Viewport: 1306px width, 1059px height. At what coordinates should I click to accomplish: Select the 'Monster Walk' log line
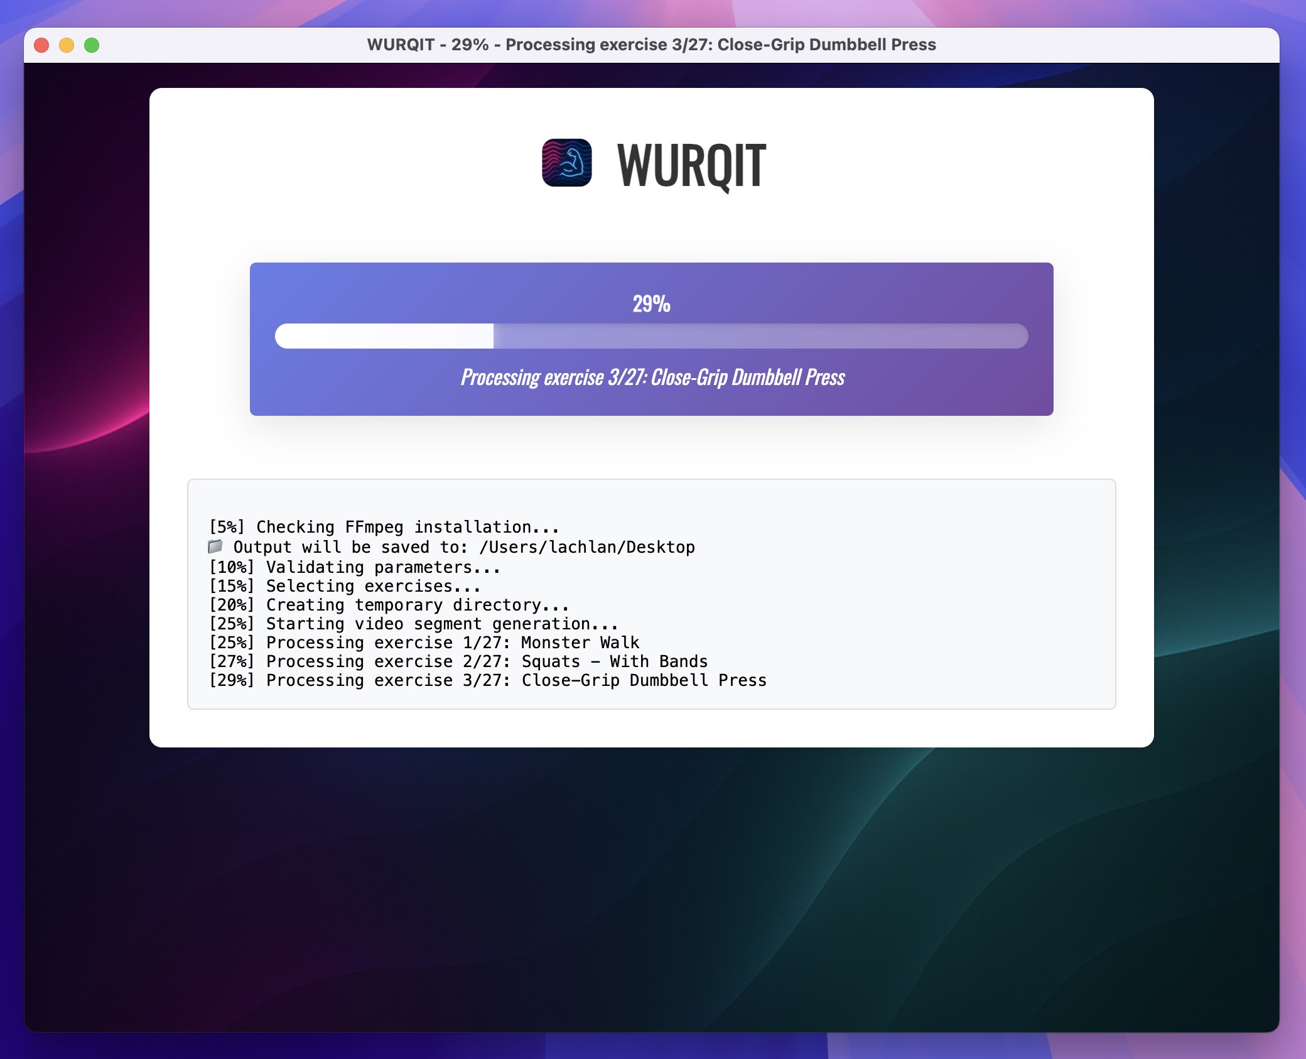click(x=424, y=643)
